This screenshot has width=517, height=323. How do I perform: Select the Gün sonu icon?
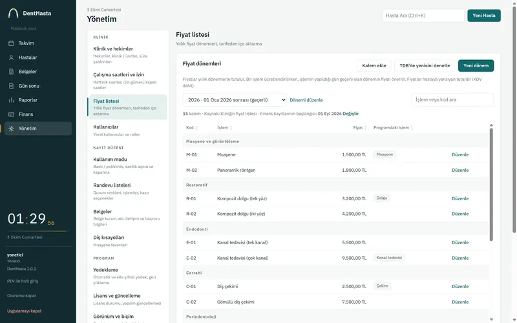tap(11, 86)
